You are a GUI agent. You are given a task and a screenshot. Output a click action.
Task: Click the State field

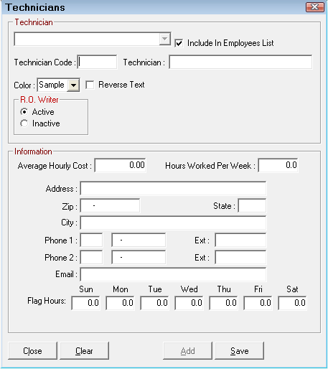252,205
